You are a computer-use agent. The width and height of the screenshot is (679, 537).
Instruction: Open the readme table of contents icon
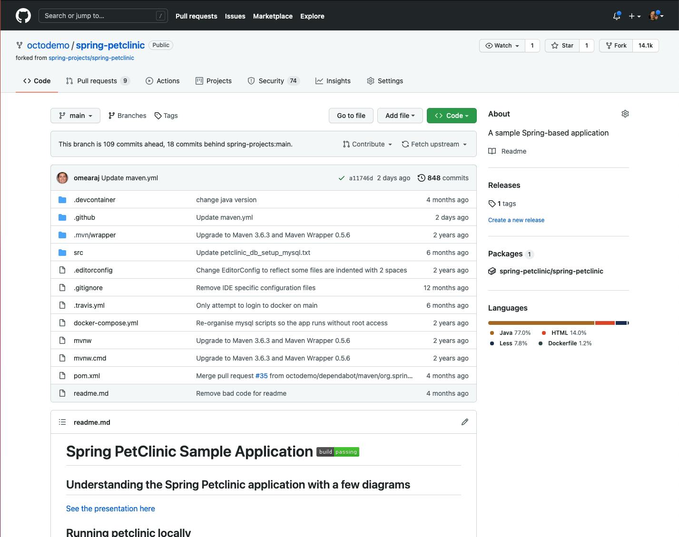click(62, 422)
